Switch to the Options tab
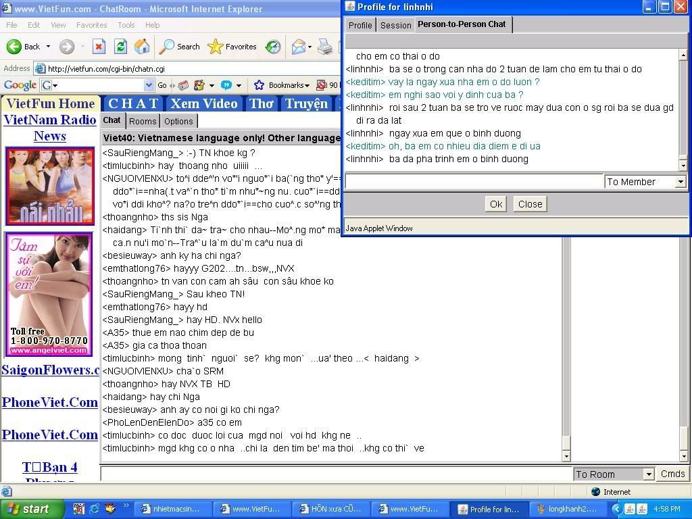Screen dimensions: 692x519 (178, 122)
